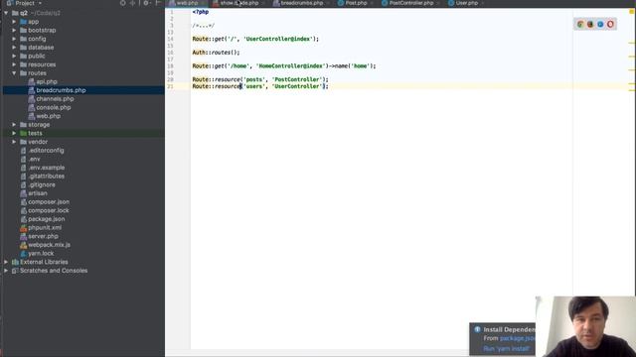Select composer.lock file

[x=49, y=210]
